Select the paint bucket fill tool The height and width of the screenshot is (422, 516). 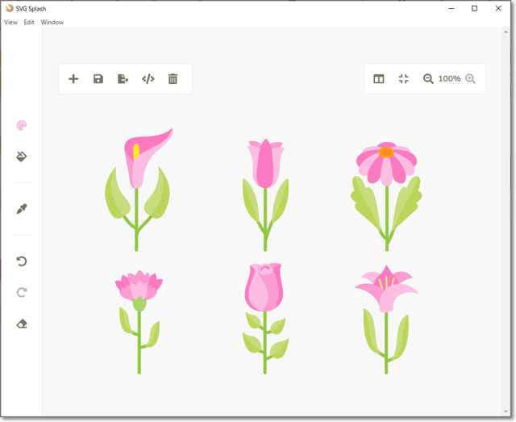tap(22, 157)
